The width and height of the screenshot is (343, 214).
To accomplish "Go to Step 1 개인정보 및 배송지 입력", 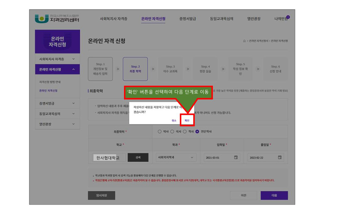I will (x=100, y=69).
